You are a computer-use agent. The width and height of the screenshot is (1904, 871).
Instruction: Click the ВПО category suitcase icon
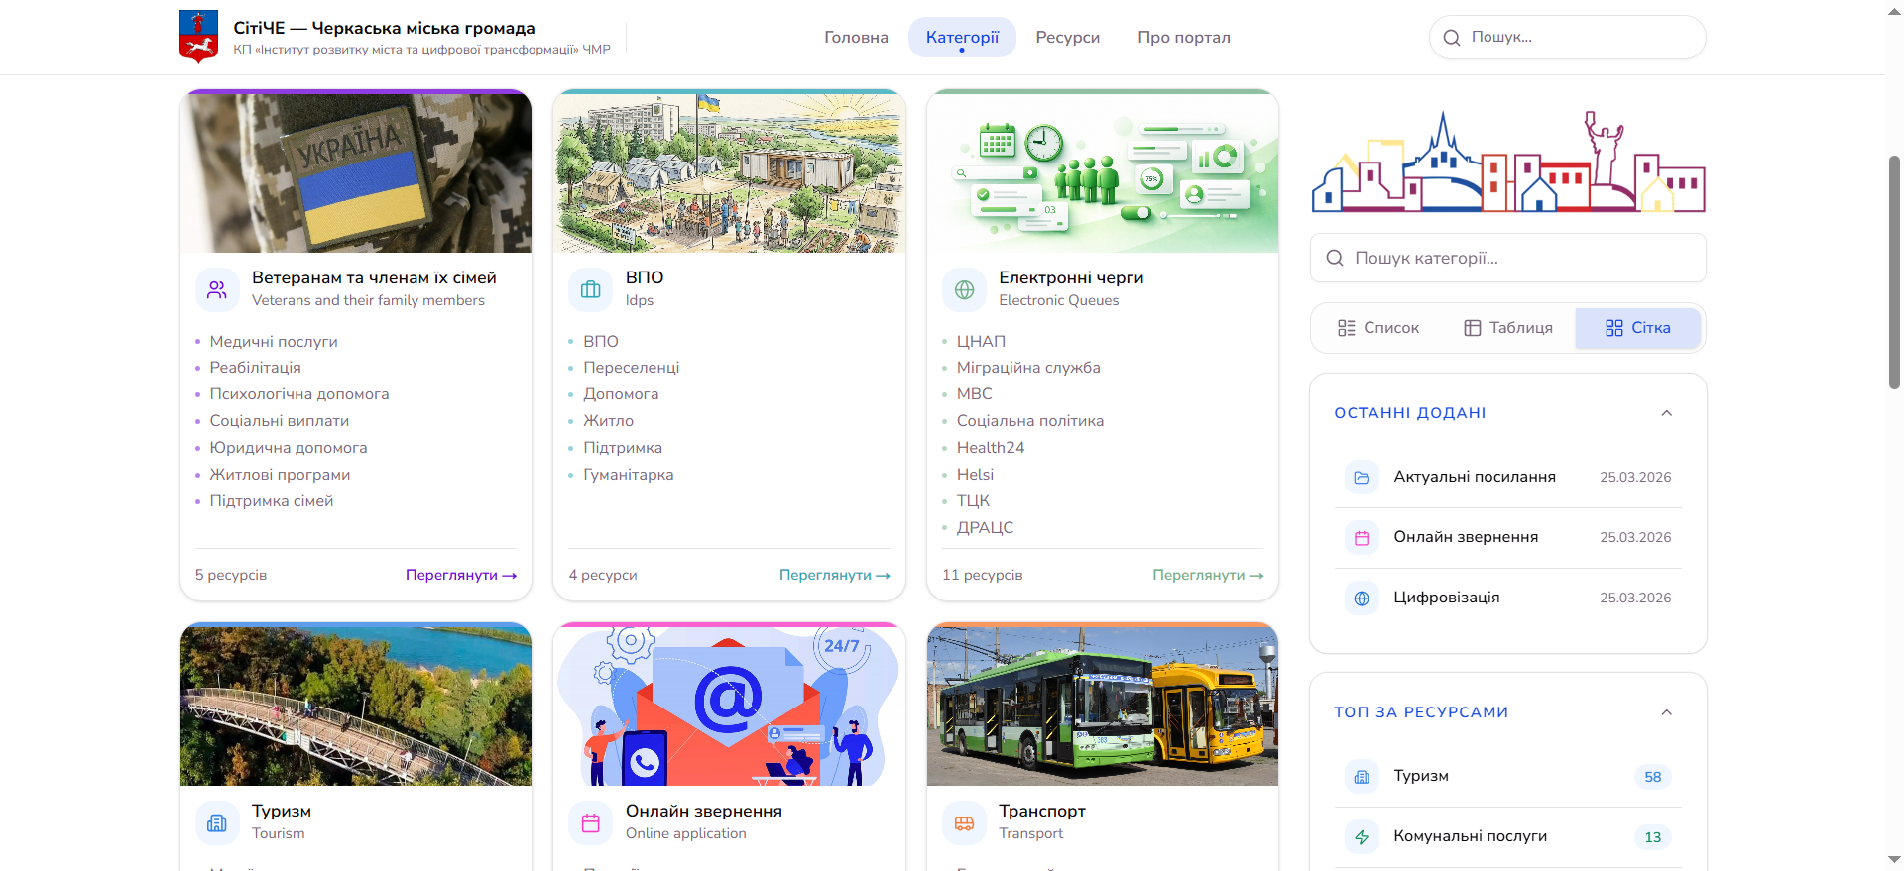point(591,289)
